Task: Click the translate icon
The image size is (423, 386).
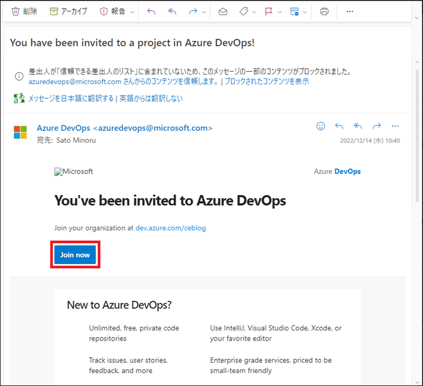Action: pos(19,98)
